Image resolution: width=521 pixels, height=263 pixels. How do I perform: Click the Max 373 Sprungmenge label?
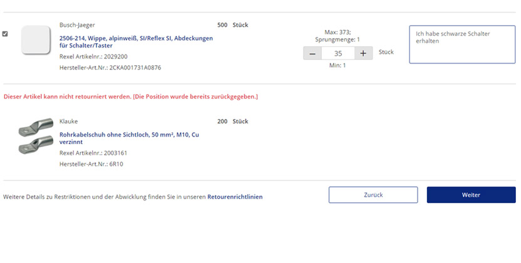coord(338,36)
